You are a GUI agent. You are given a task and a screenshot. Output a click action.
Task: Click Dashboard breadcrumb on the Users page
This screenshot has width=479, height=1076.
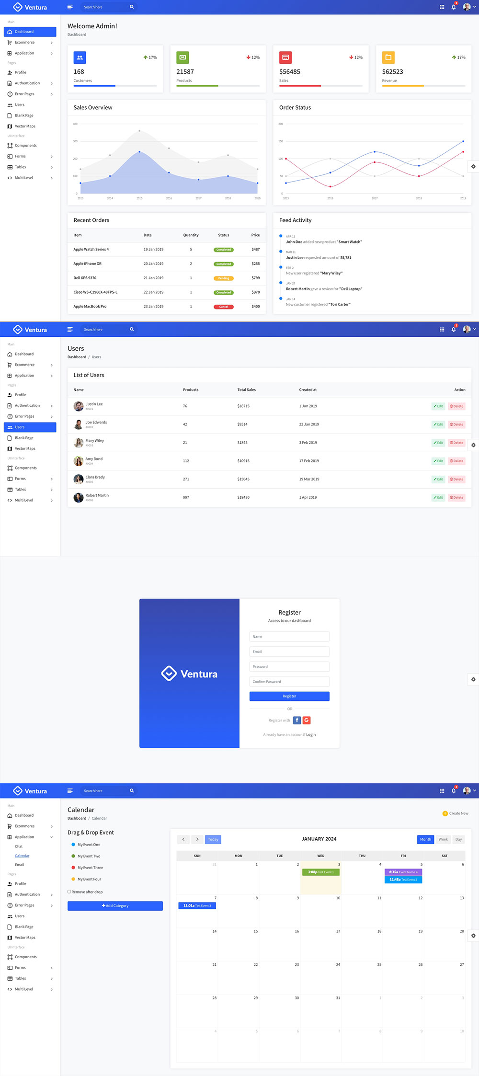tap(77, 357)
